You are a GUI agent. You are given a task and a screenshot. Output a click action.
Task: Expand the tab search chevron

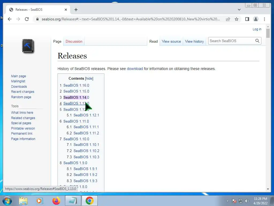click(x=239, y=10)
